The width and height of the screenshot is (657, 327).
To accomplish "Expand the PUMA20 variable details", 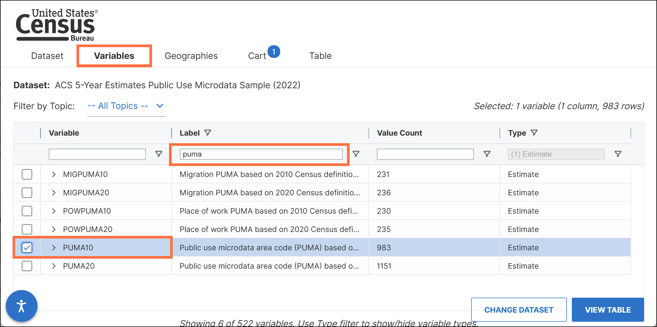I will pyautogui.click(x=54, y=266).
